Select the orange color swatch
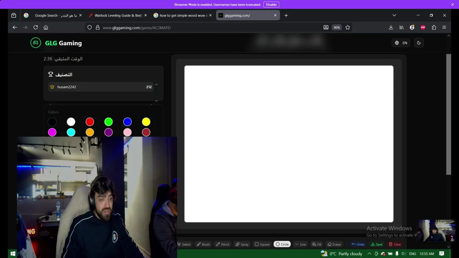This screenshot has width=459, height=258. (x=90, y=132)
